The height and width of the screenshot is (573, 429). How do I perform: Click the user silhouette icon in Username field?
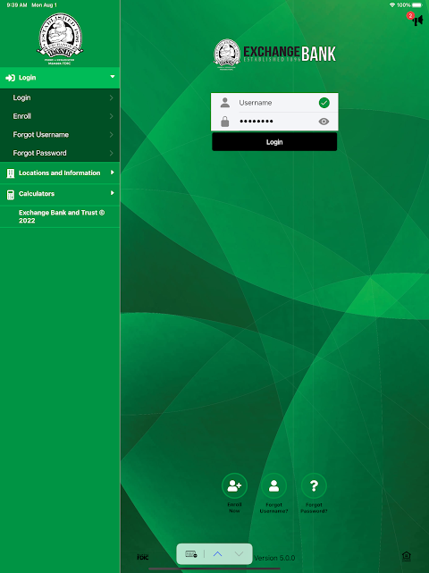(x=225, y=103)
